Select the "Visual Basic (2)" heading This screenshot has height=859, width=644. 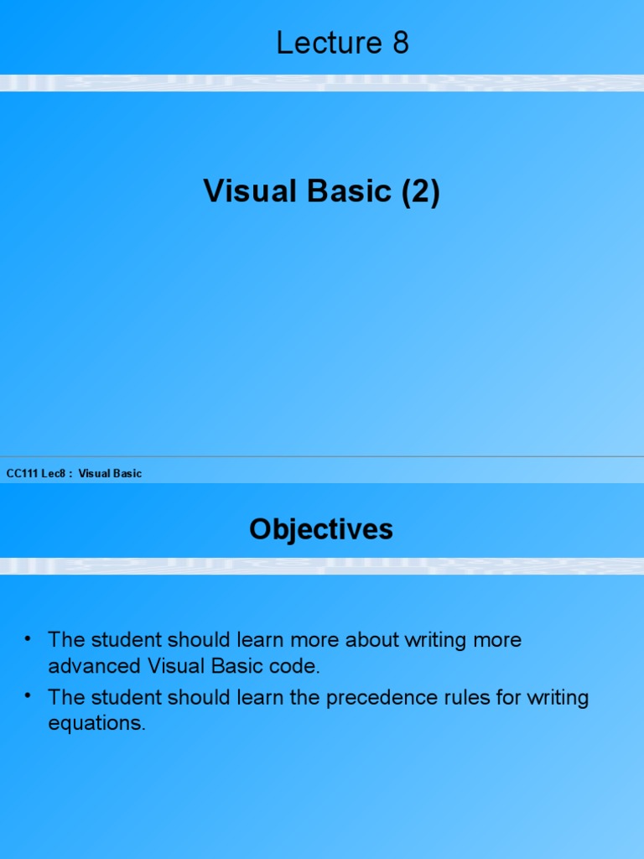(321, 192)
